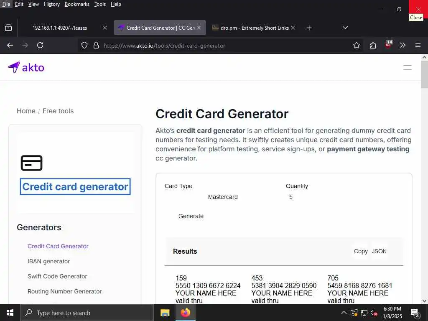Viewport: 428px width, 321px height.
Task: Minimize the Firefox window
Action: (x=380, y=9)
